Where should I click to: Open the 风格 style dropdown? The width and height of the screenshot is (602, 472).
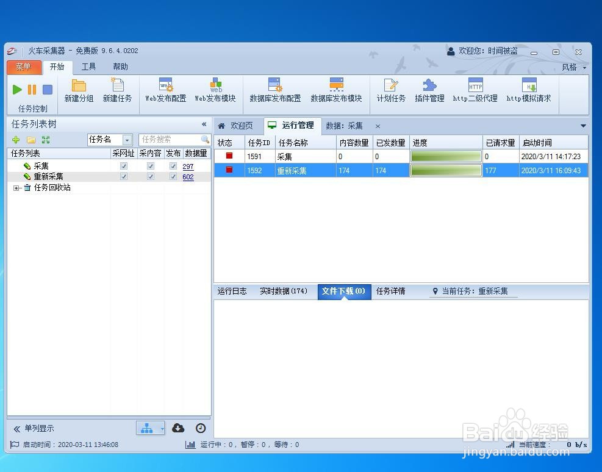click(x=573, y=68)
